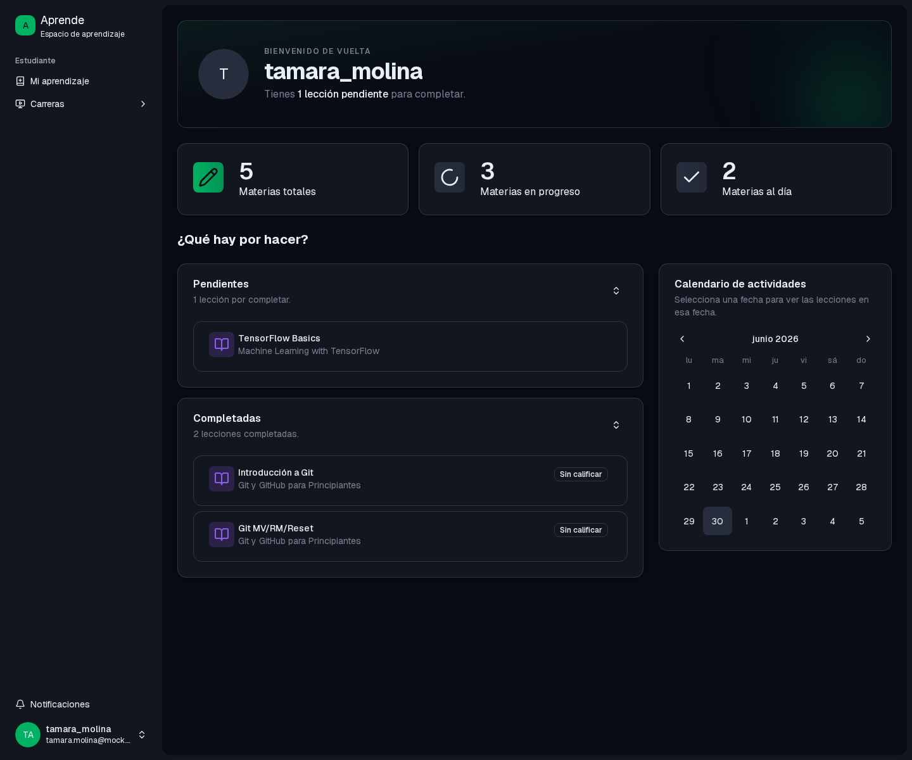
Task: Click the book icon beside Git MV/RM/Reset
Action: coord(222,535)
